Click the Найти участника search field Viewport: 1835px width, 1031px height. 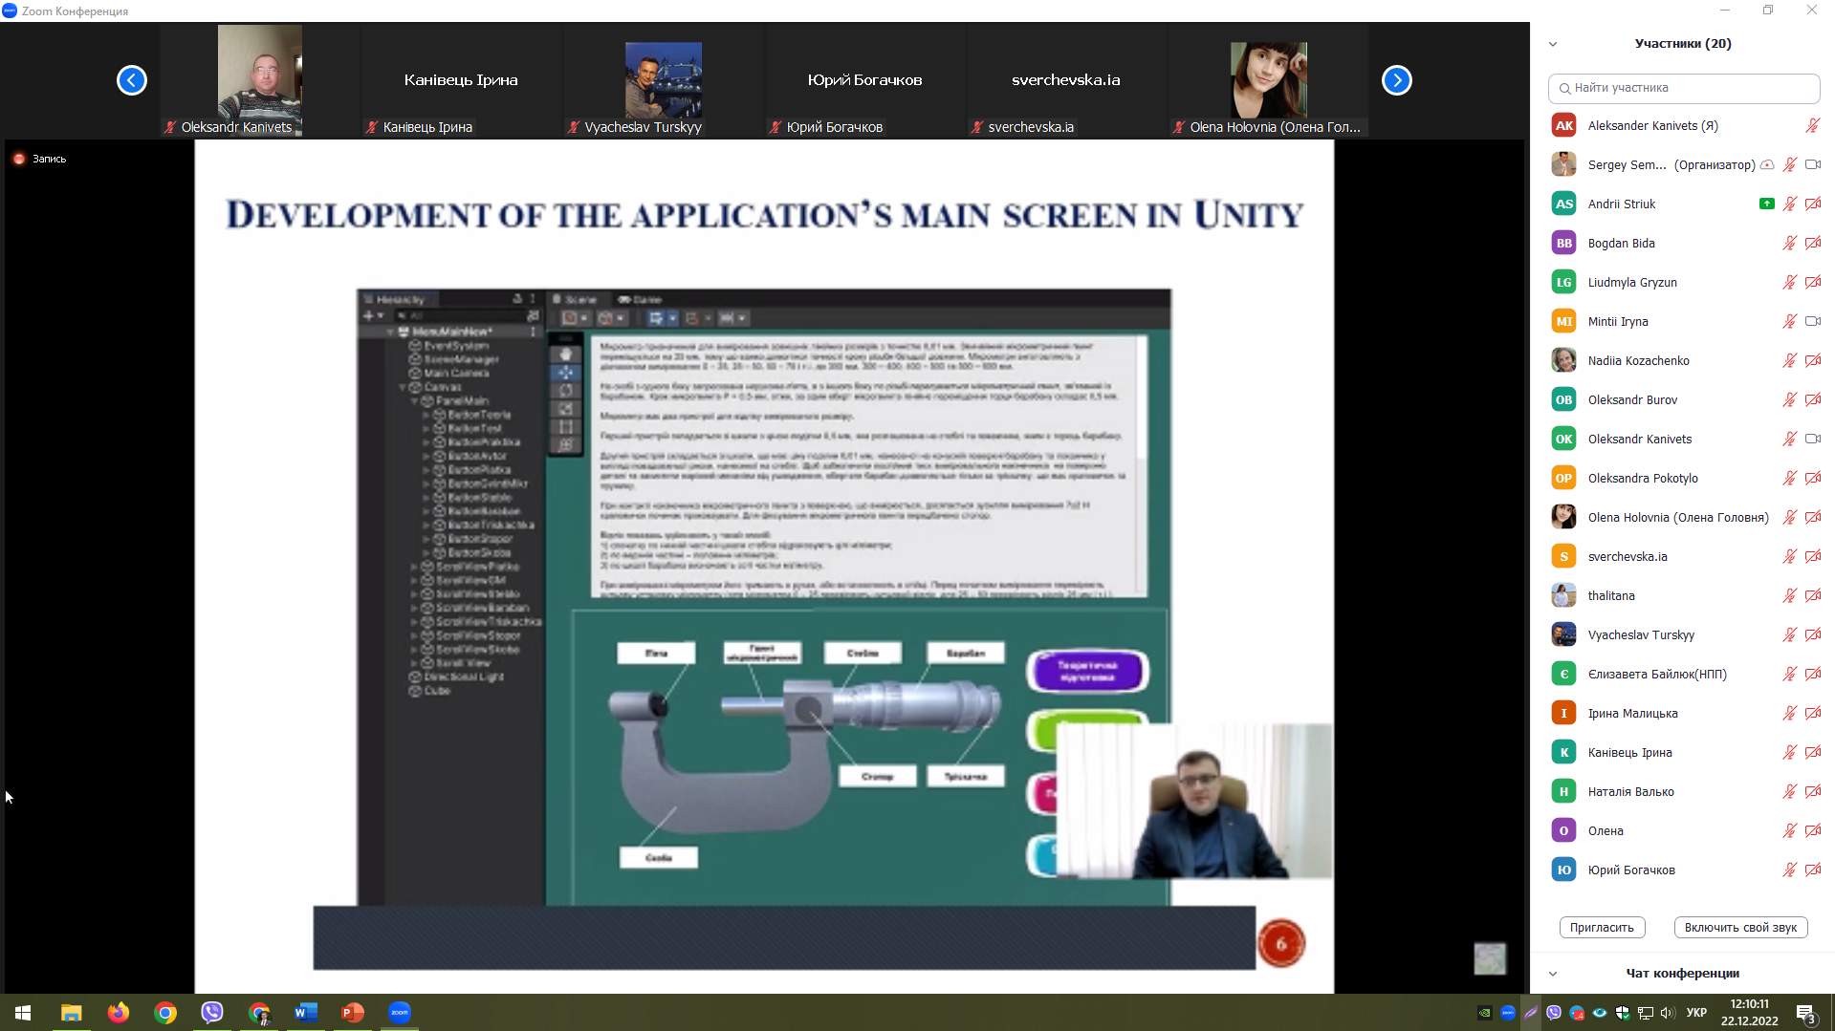[x=1684, y=88]
